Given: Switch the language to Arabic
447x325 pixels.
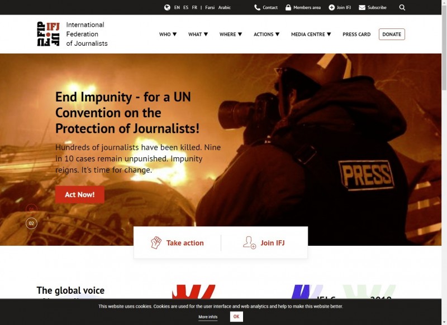Looking at the screenshot, I should (224, 8).
